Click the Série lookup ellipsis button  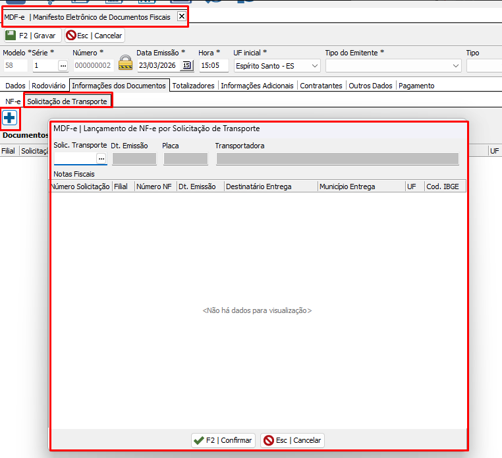click(x=63, y=65)
